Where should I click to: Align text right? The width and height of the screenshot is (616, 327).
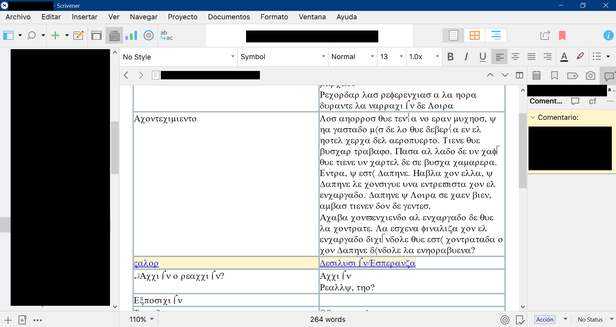[x=547, y=57]
